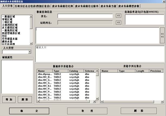Open the 废水负荷当量 tab
Viewport: 166px width, 116px height.
(108, 6)
